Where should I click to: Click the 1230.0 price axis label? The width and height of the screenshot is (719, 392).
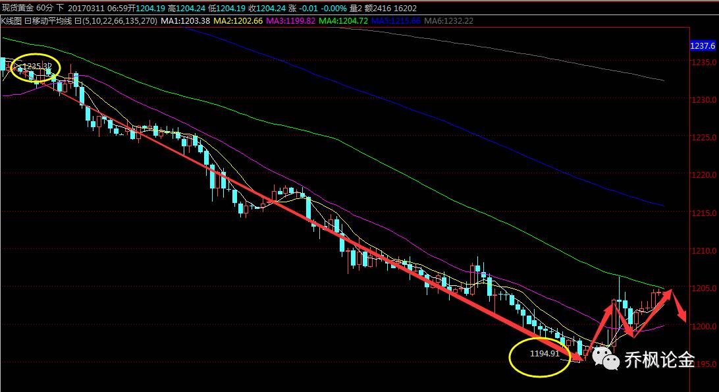pos(705,99)
